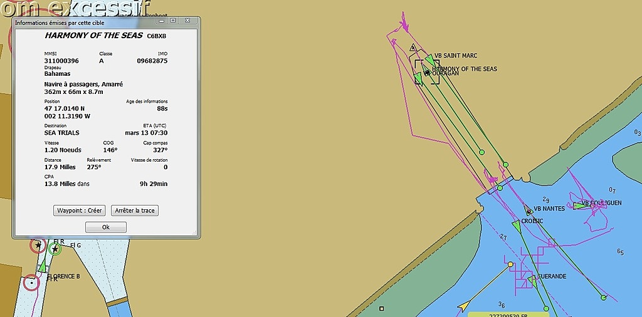The image size is (642, 317).
Task: Click destination SEA TRIALS
Action: tap(62, 133)
